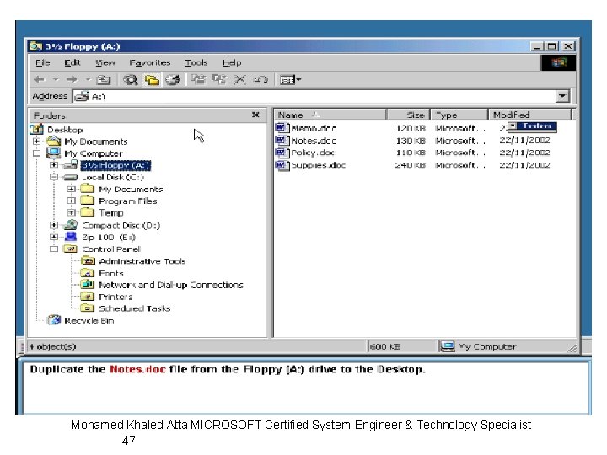This screenshot has width=607, height=455.
Task: Open Administrative Tools item
Action: pyautogui.click(x=142, y=261)
